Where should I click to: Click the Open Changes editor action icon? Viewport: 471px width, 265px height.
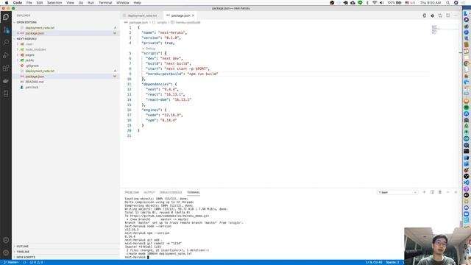440,15
